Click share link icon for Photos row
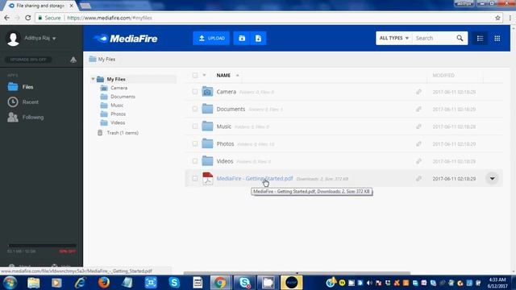Image resolution: width=516 pixels, height=290 pixels. coord(418,143)
